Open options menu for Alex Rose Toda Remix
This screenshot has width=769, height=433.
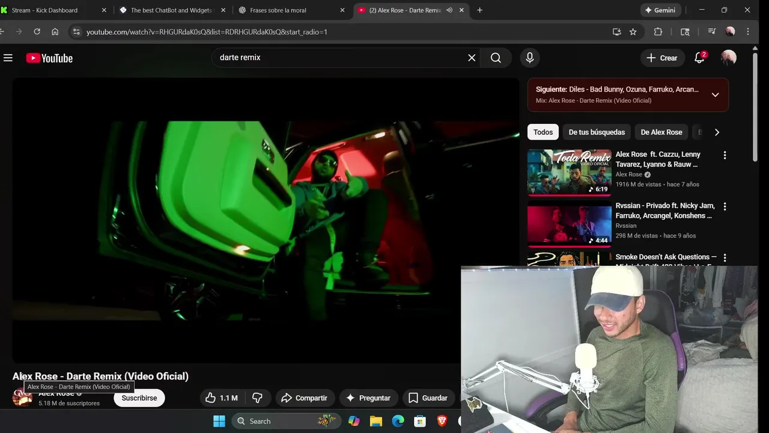point(725,155)
